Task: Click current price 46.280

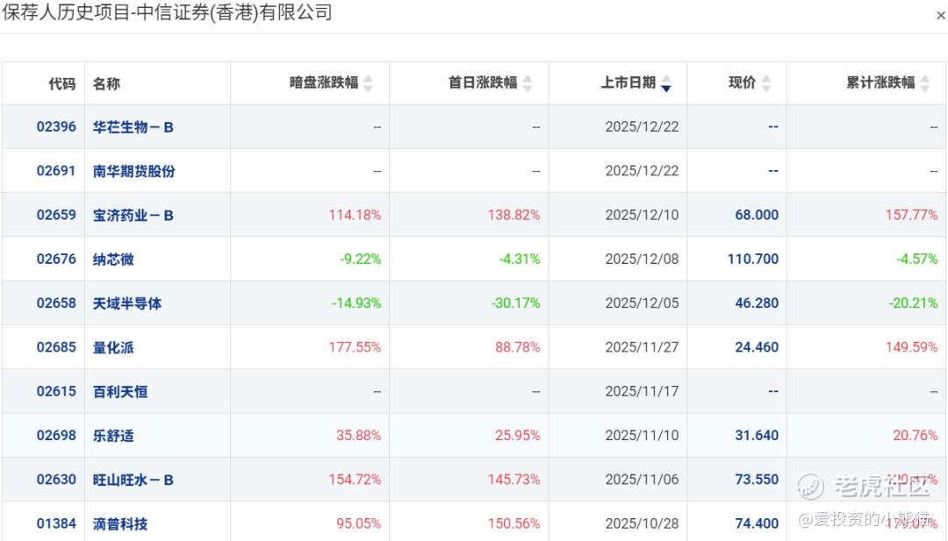Action: coord(757,303)
